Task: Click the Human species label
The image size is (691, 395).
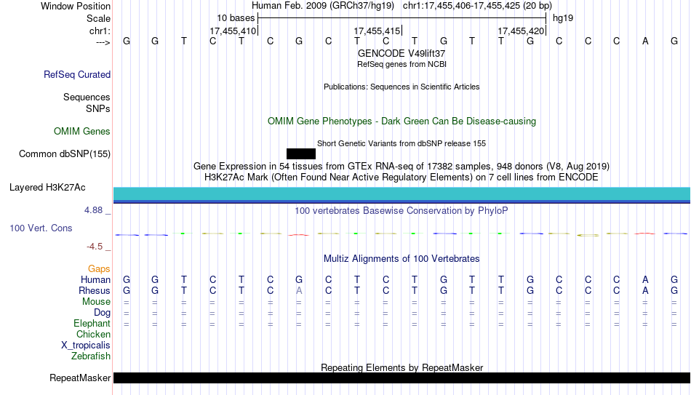Action: point(95,280)
